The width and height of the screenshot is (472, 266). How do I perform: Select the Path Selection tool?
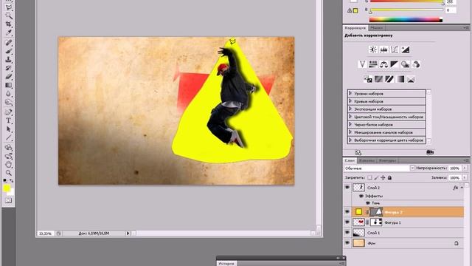pyautogui.click(x=9, y=129)
